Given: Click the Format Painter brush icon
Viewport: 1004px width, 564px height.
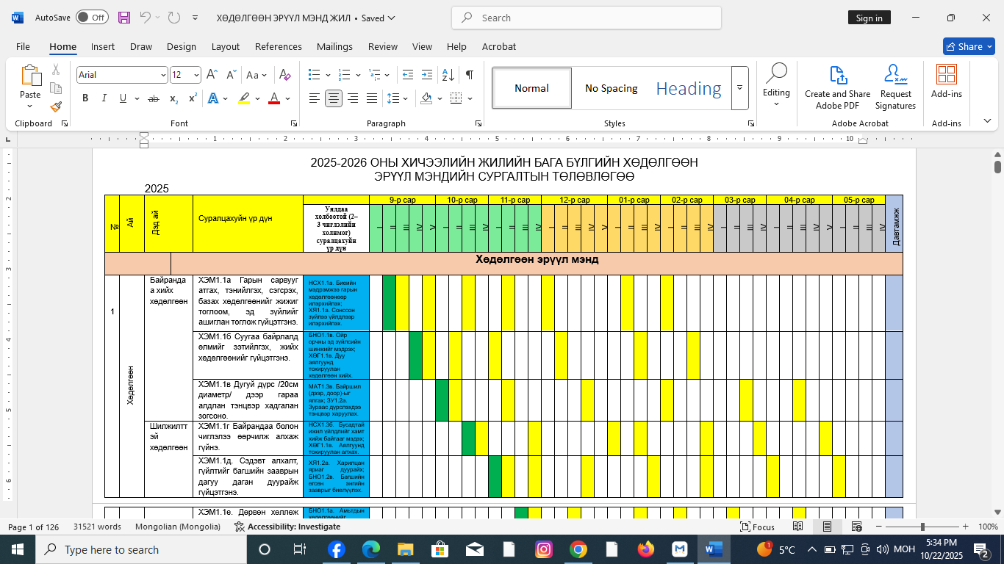Looking at the screenshot, I should pyautogui.click(x=56, y=107).
